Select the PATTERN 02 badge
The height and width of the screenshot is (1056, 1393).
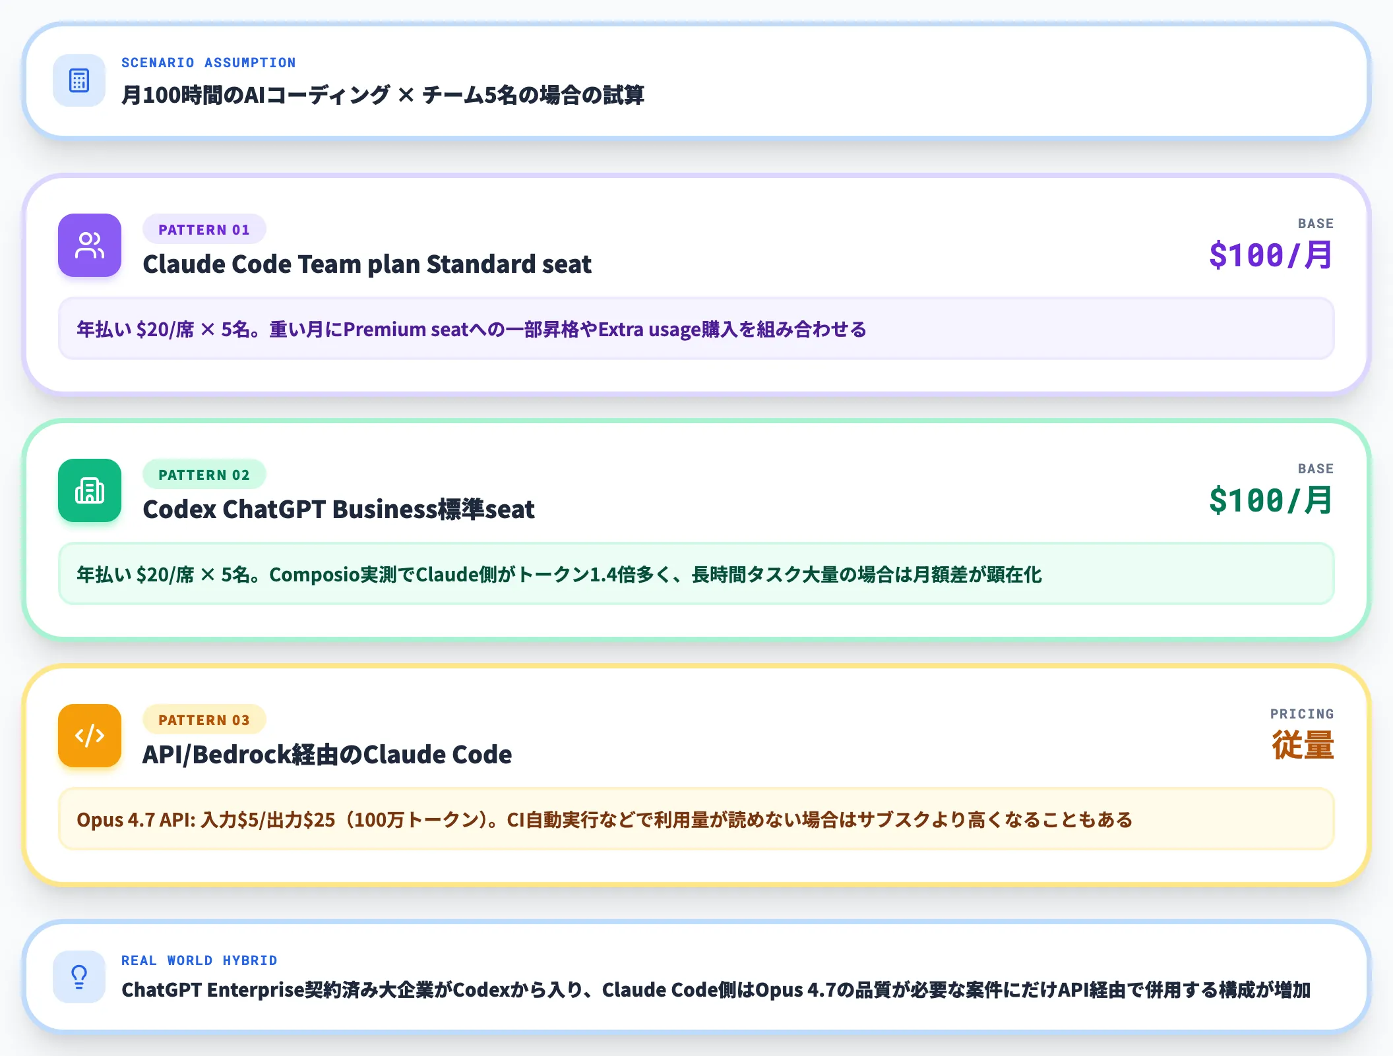204,475
